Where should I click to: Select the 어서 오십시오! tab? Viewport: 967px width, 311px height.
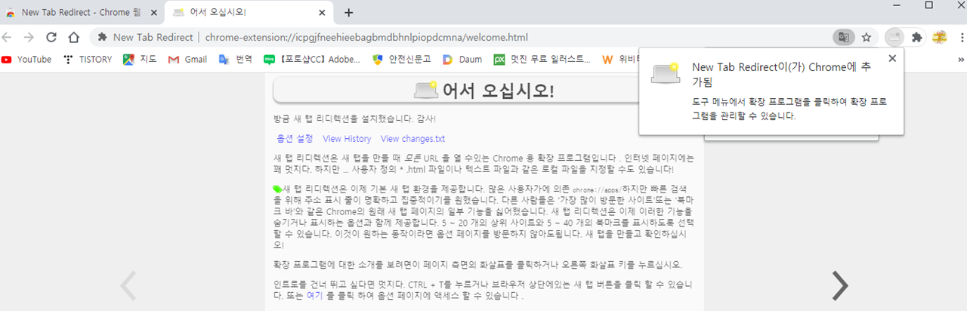tap(247, 12)
